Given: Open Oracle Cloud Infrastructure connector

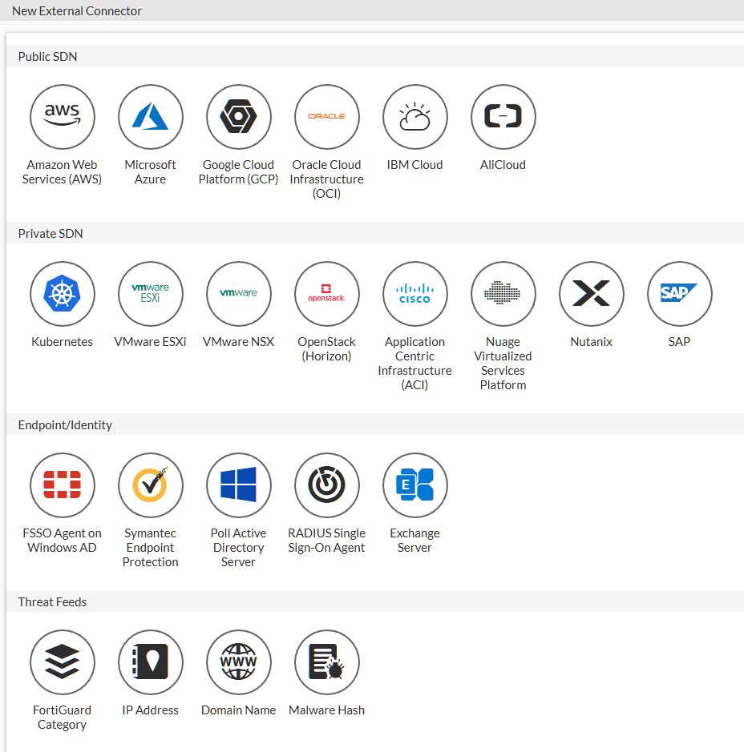Looking at the screenshot, I should click(327, 117).
